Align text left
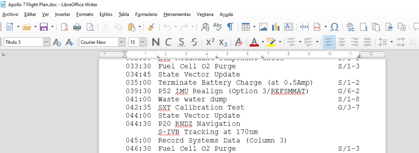The image size is (419, 153). pyautogui.click(x=329, y=42)
